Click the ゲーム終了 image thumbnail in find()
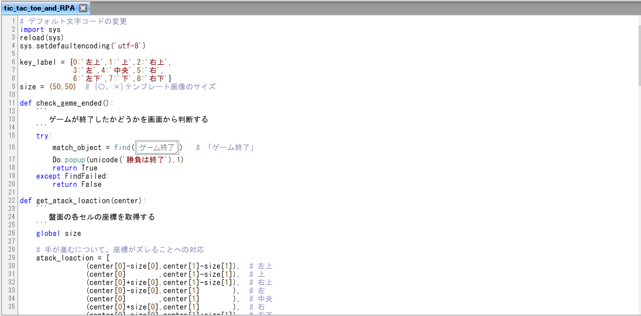This screenshot has height=316, width=641. pos(157,148)
